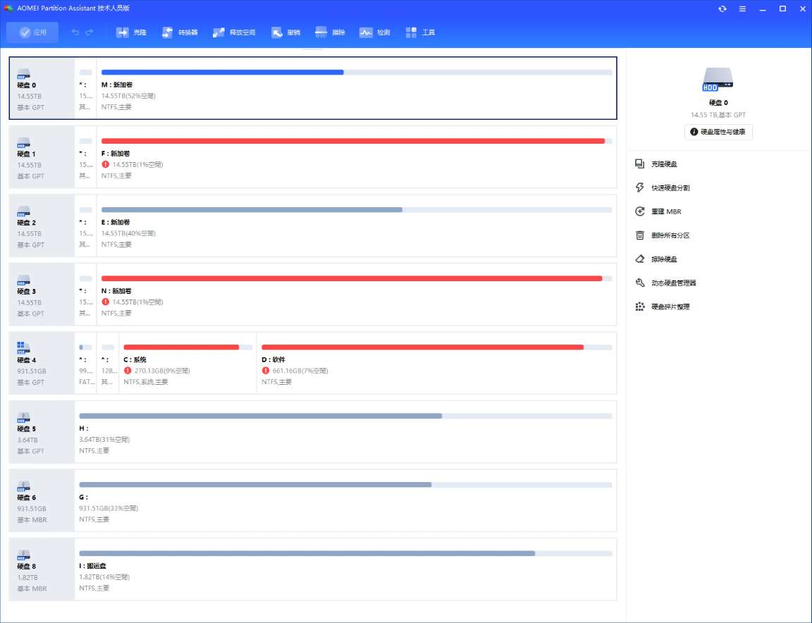
Task: Select the small FAT partition on Disk 4
Action: 86,363
